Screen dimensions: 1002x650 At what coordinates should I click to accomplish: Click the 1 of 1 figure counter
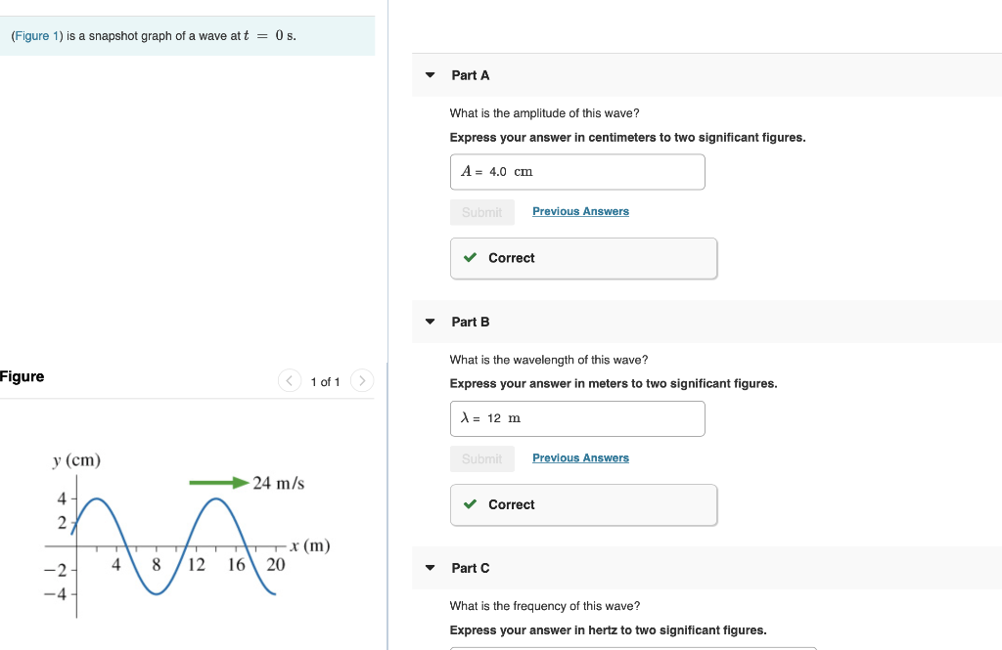(325, 382)
